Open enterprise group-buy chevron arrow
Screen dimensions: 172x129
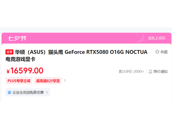(x=47, y=92)
